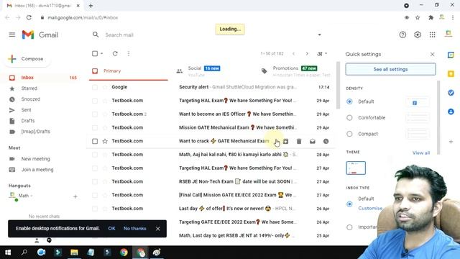Tick the select-all checkbox in toolbar
This screenshot has height=259, width=460.
(x=95, y=54)
